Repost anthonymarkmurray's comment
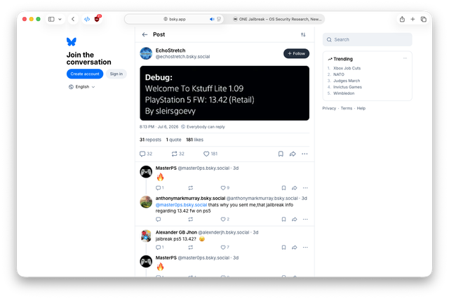The height and width of the screenshot is (299, 449). tap(190, 219)
